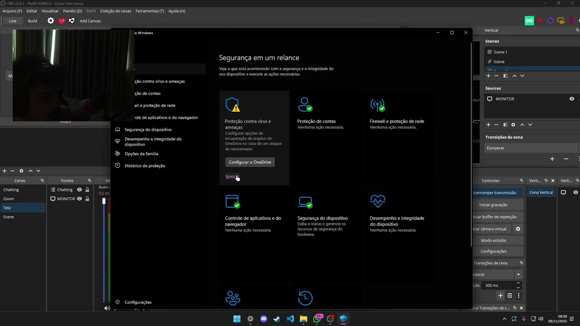This screenshot has width=580, height=326.
Task: Add a scene in Vertical Scenes panel
Action: (488, 76)
